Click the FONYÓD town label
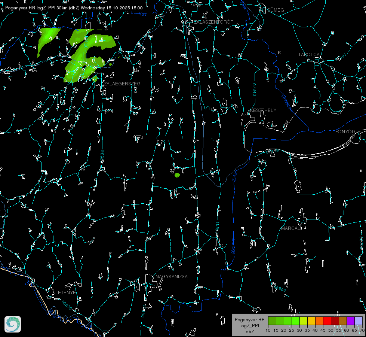Screen dimensions: 366x337 [345, 132]
